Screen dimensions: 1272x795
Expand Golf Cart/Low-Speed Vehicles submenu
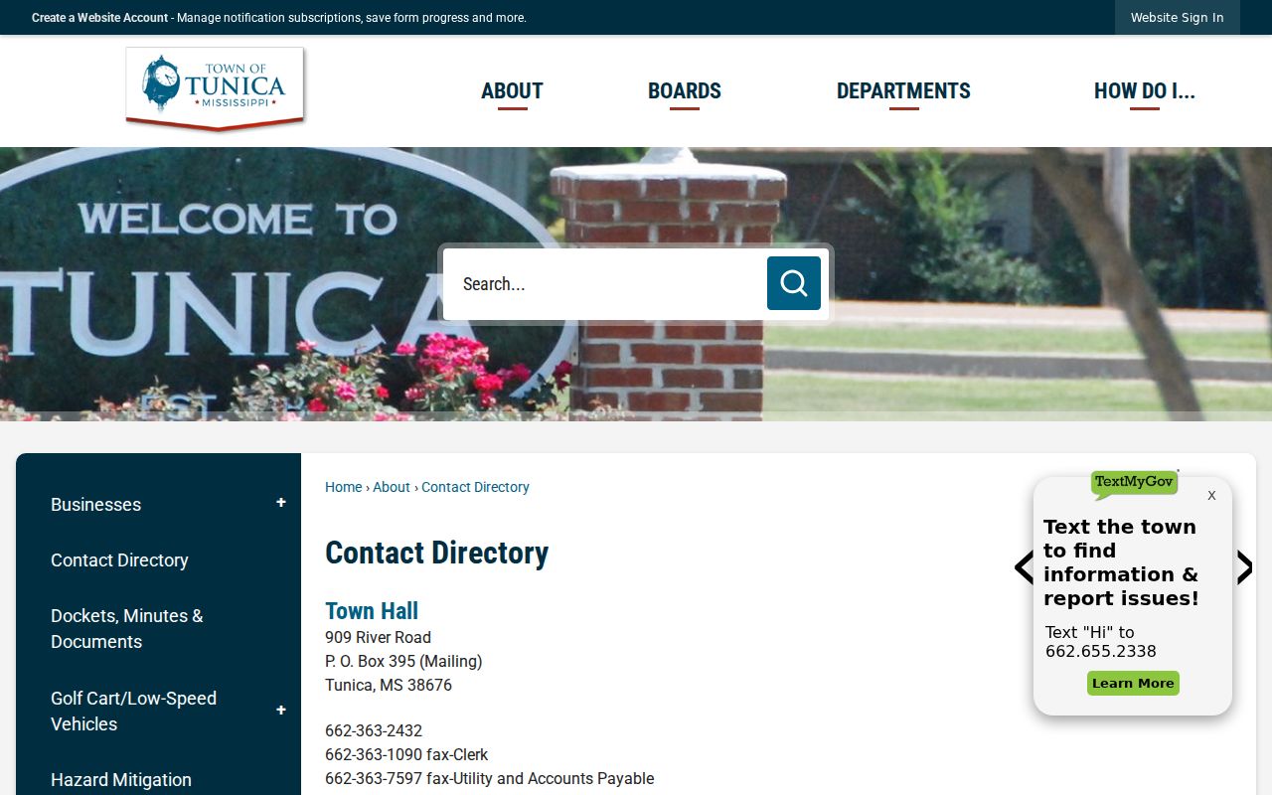[281, 711]
